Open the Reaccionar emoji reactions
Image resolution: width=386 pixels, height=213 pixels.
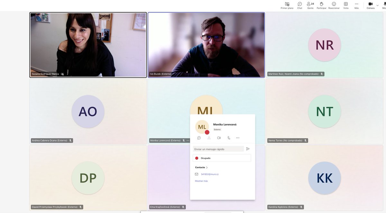(x=334, y=5)
